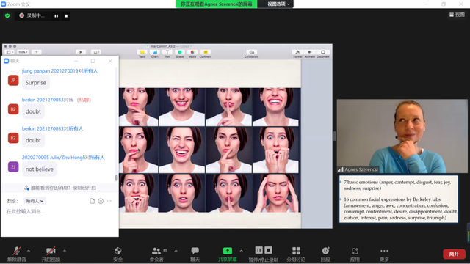Click Keynote Play slideshow button
This screenshot has height=264, width=470.
click(x=81, y=52)
